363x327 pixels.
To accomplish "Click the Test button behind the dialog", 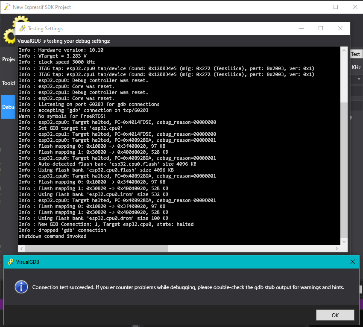I will [355, 54].
